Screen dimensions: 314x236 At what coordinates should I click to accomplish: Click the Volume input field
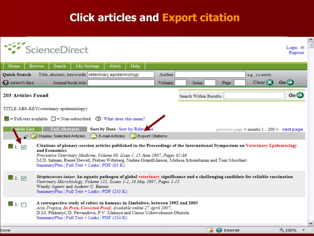pyautogui.click(x=180, y=83)
